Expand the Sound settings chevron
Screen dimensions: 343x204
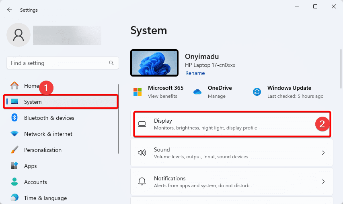pyautogui.click(x=323, y=153)
